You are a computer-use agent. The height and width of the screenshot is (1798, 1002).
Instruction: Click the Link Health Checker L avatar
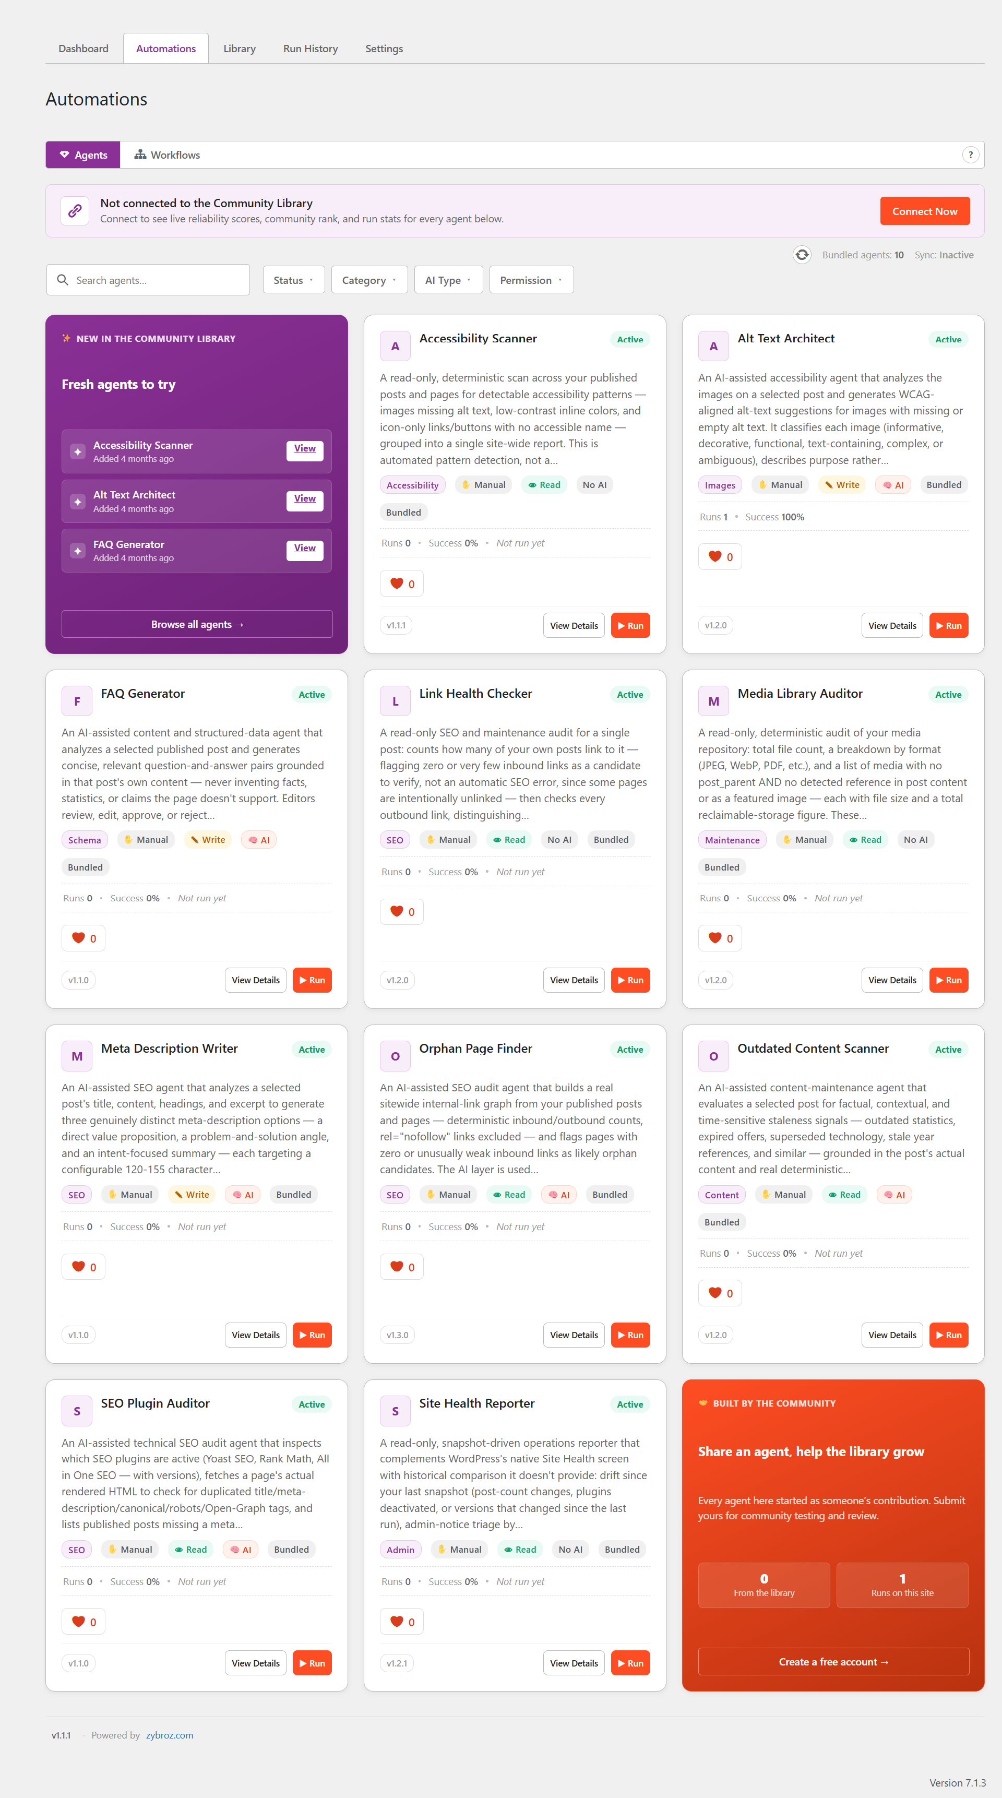click(395, 701)
